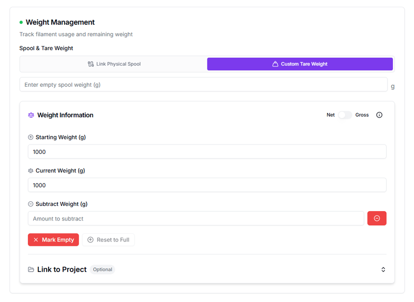Click the Optional badge

102,269
